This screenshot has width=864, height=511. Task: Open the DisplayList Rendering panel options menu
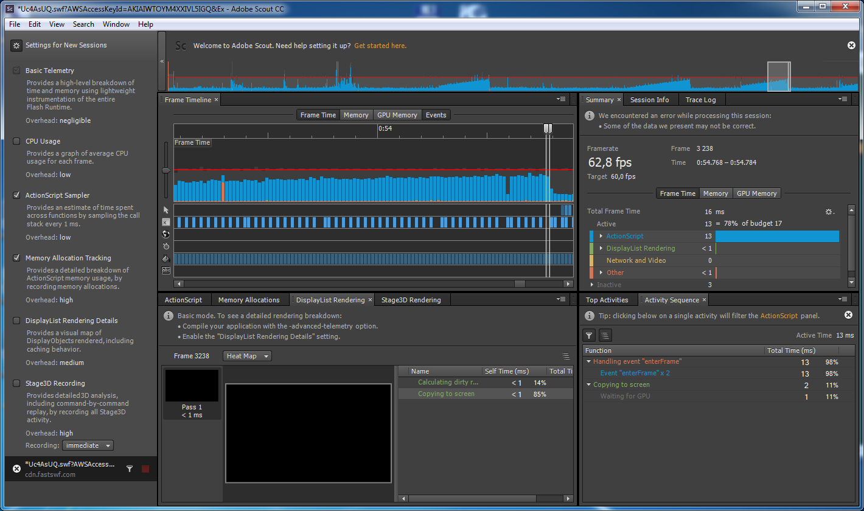561,299
